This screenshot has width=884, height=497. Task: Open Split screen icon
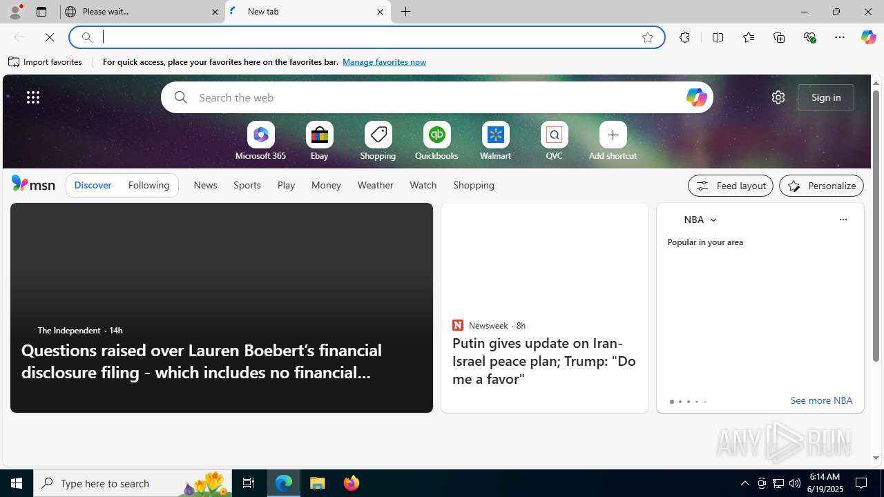point(718,37)
